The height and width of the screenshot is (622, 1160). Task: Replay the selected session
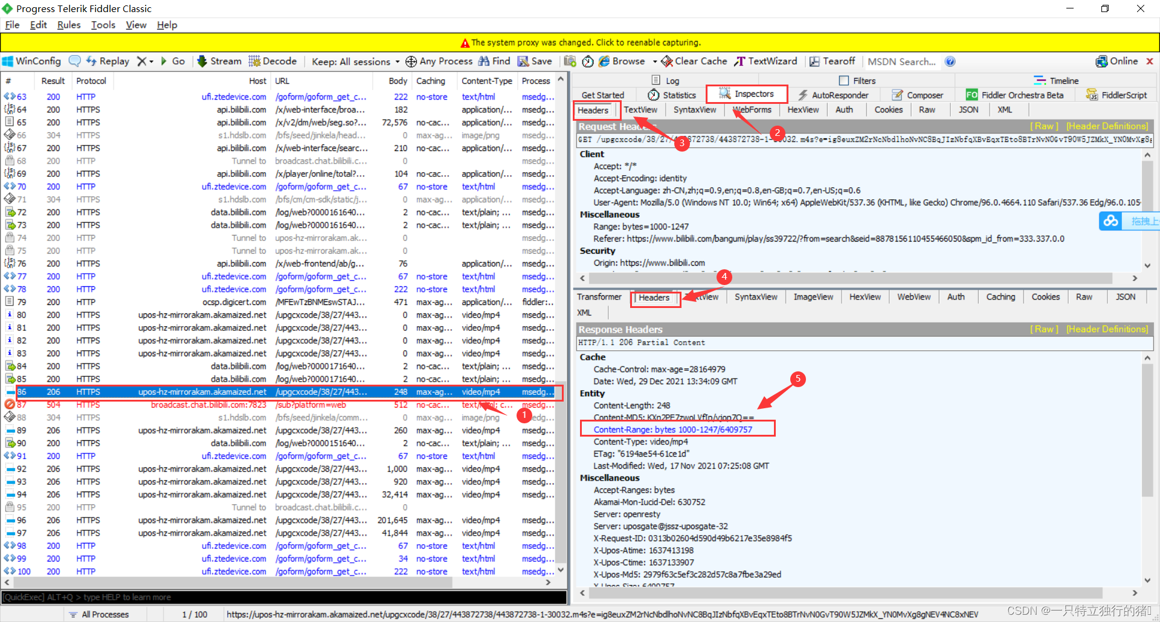coord(108,61)
